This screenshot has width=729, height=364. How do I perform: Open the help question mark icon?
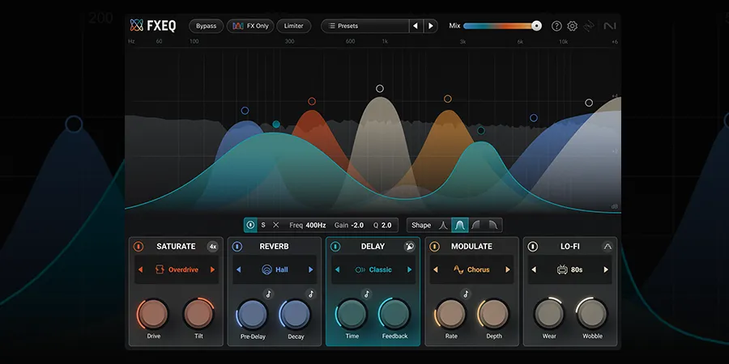556,26
